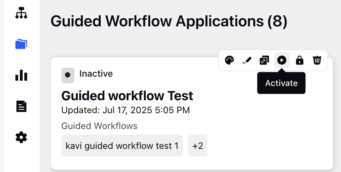This screenshot has width=341, height=172.
Task: Click the document page icon in the sidebar
Action: 21,106
